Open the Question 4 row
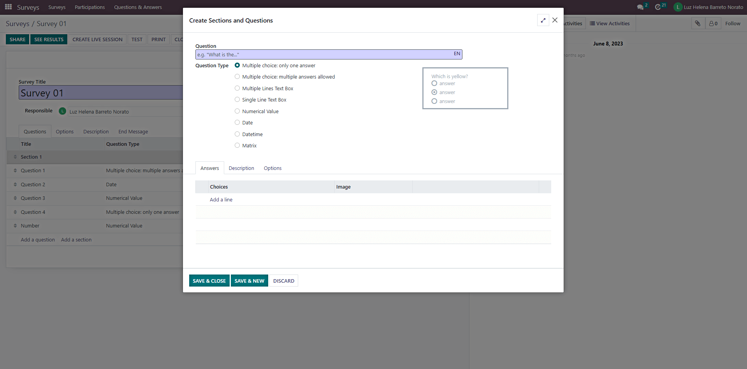Screen dimensions: 747x369 (95, 212)
